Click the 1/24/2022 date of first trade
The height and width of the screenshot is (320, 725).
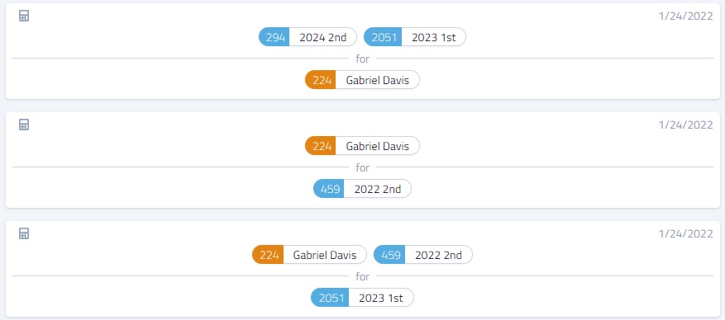tap(685, 16)
